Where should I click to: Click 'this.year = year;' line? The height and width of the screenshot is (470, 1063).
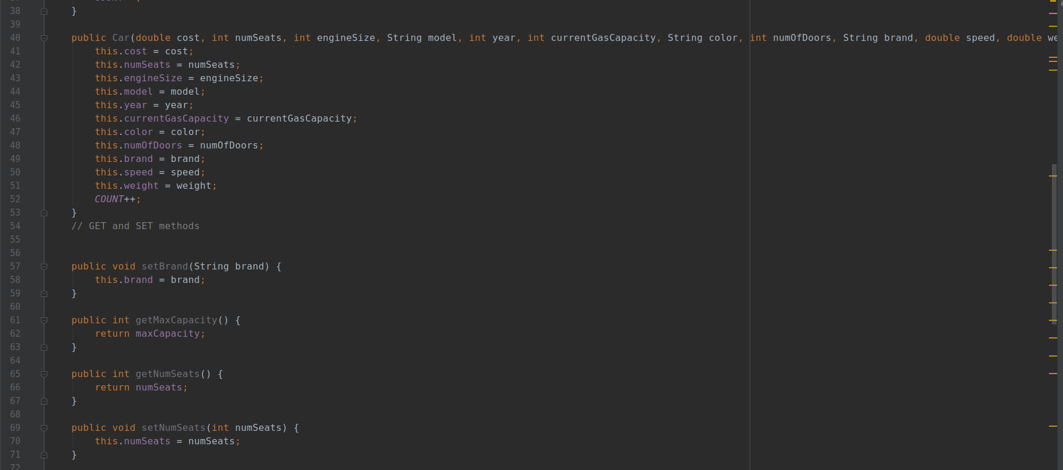144,105
